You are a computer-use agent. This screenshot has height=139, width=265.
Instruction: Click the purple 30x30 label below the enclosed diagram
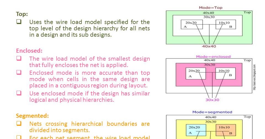213,100
